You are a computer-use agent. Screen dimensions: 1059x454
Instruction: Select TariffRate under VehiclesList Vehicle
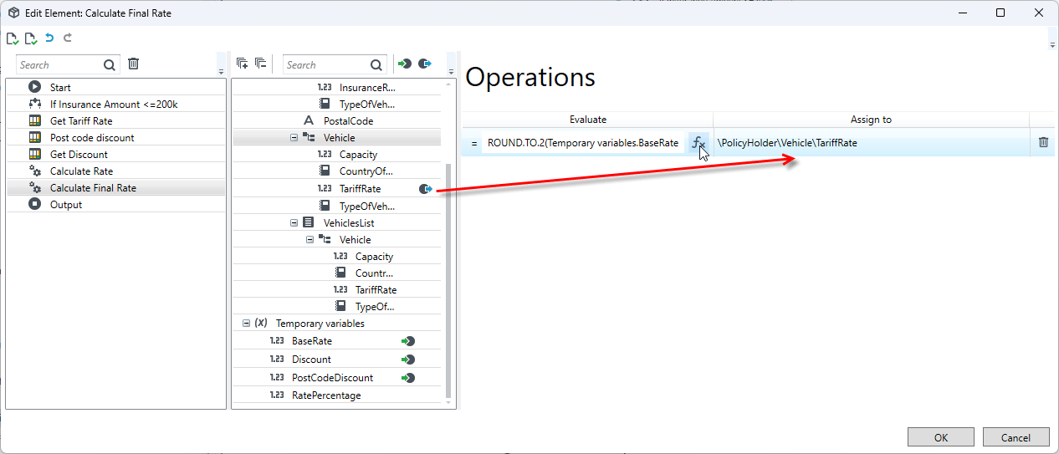pos(336,290)
